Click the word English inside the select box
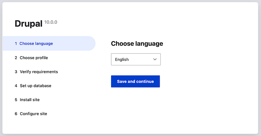The height and width of the screenshot is (136, 261). pyautogui.click(x=122, y=59)
